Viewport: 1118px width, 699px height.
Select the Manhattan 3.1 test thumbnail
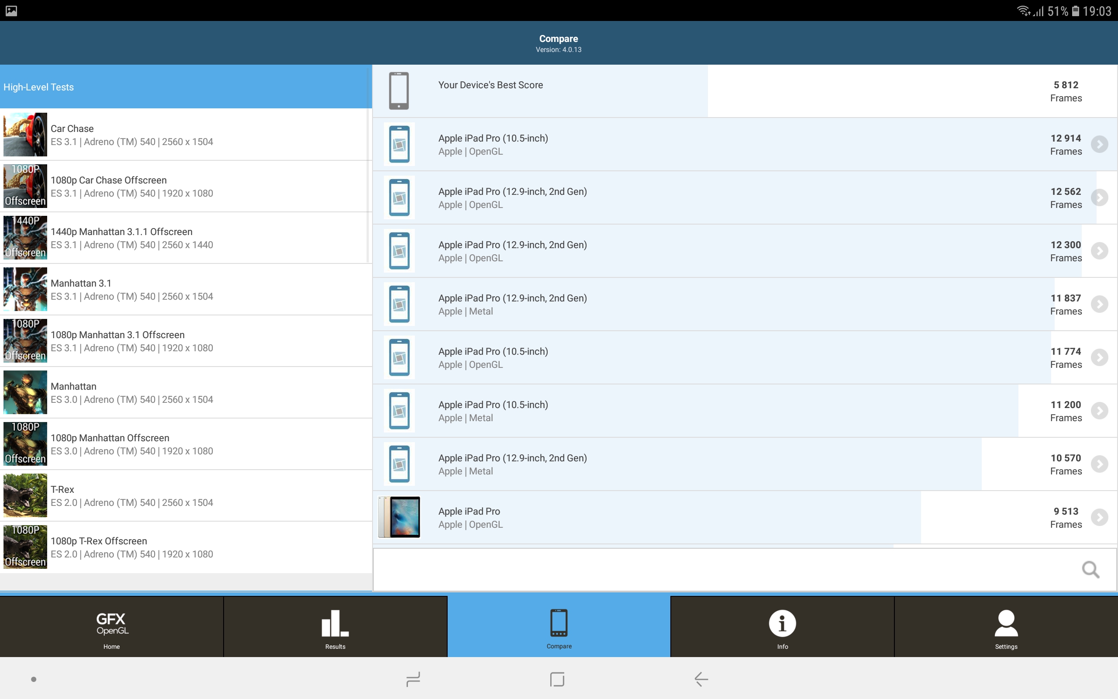(x=25, y=289)
